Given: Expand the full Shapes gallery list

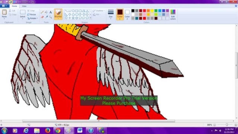Looking at the screenshot, I should pos(91,18).
